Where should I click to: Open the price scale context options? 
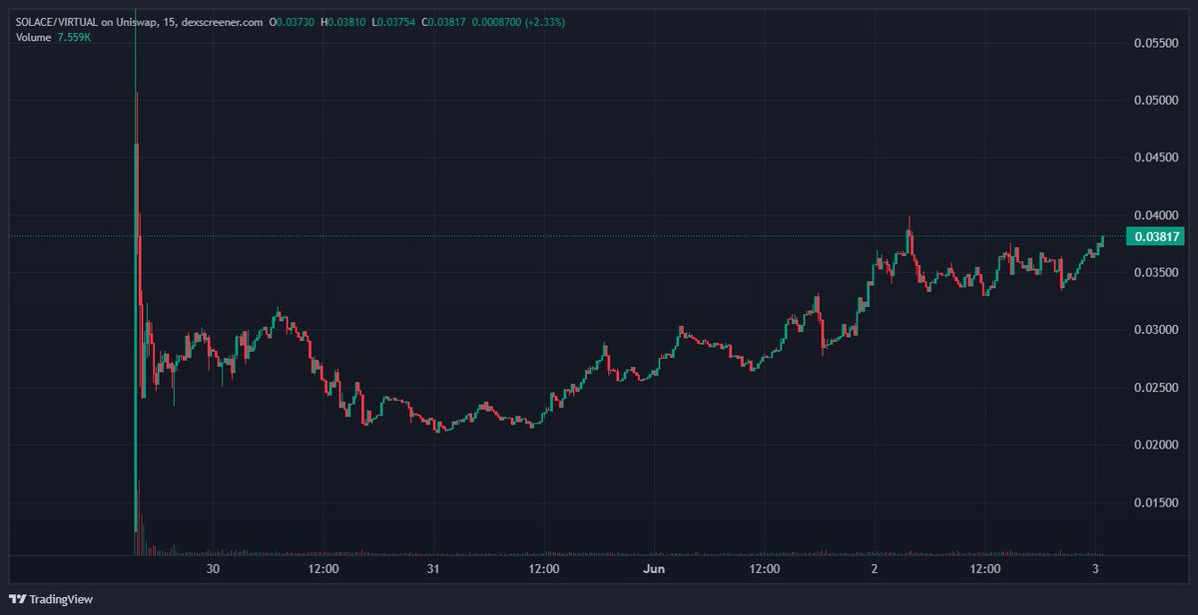[1158, 299]
